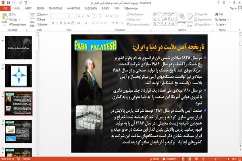Viewport: 242px width, 161px height.
Task: Open the Shape Effects dropdown
Action: pyautogui.click(x=203, y=25)
